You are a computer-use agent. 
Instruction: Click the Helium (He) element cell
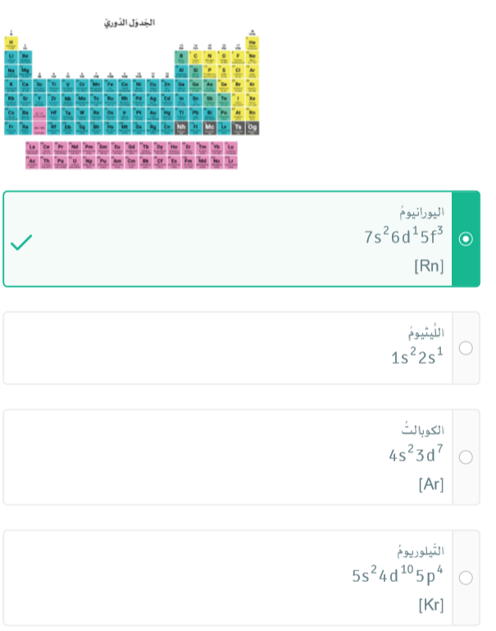coord(252,43)
